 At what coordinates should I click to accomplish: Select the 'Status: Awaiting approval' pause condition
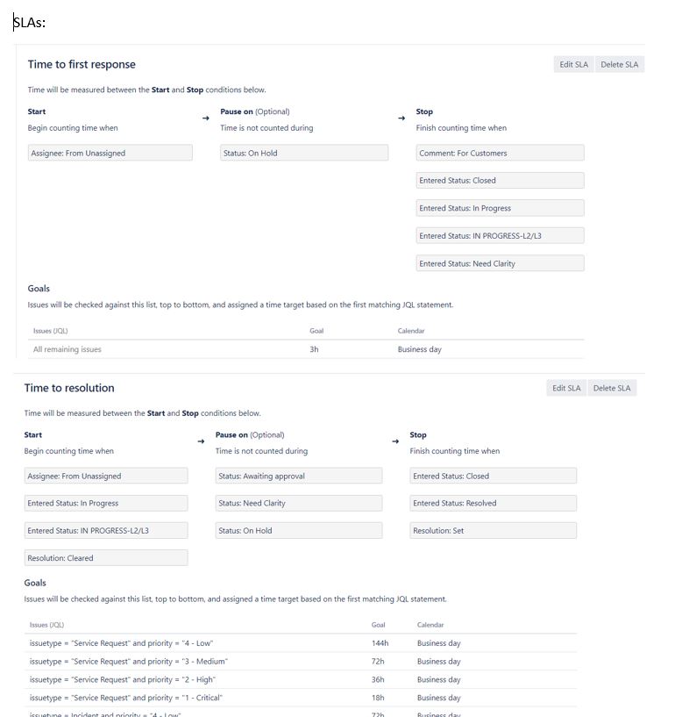click(x=299, y=476)
